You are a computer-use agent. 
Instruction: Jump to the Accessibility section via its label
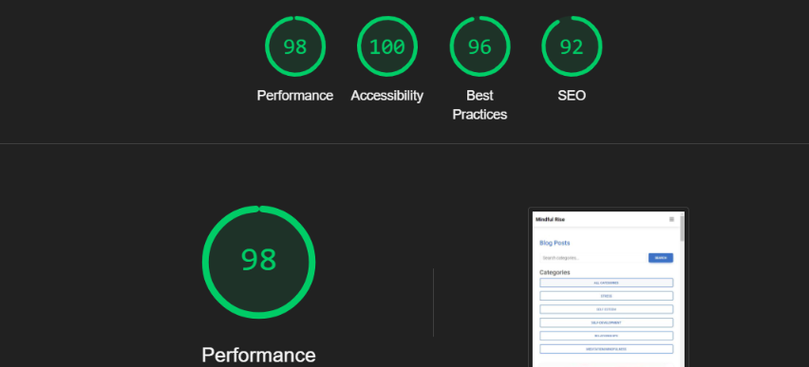387,96
